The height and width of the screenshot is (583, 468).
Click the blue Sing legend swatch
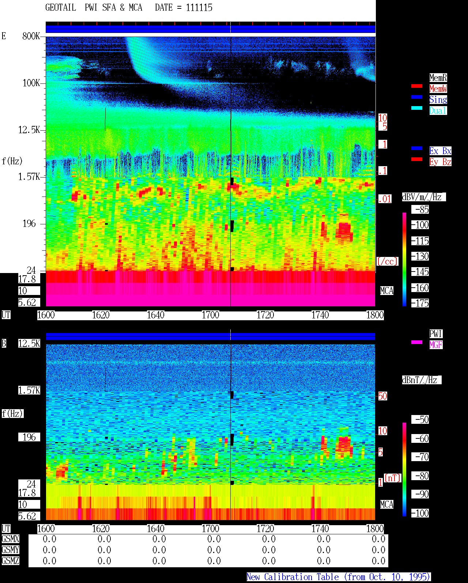(417, 97)
